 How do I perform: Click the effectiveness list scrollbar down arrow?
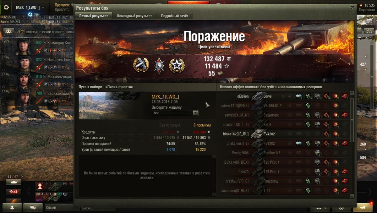pos(352,196)
